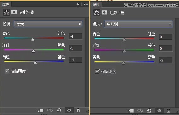The width and height of the screenshot is (179, 115).
Task: Clip to layer icon in left panel footer
Action: [x=40, y=111]
